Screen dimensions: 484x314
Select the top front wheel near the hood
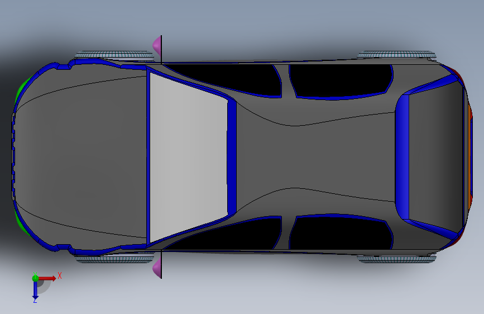tap(114, 55)
